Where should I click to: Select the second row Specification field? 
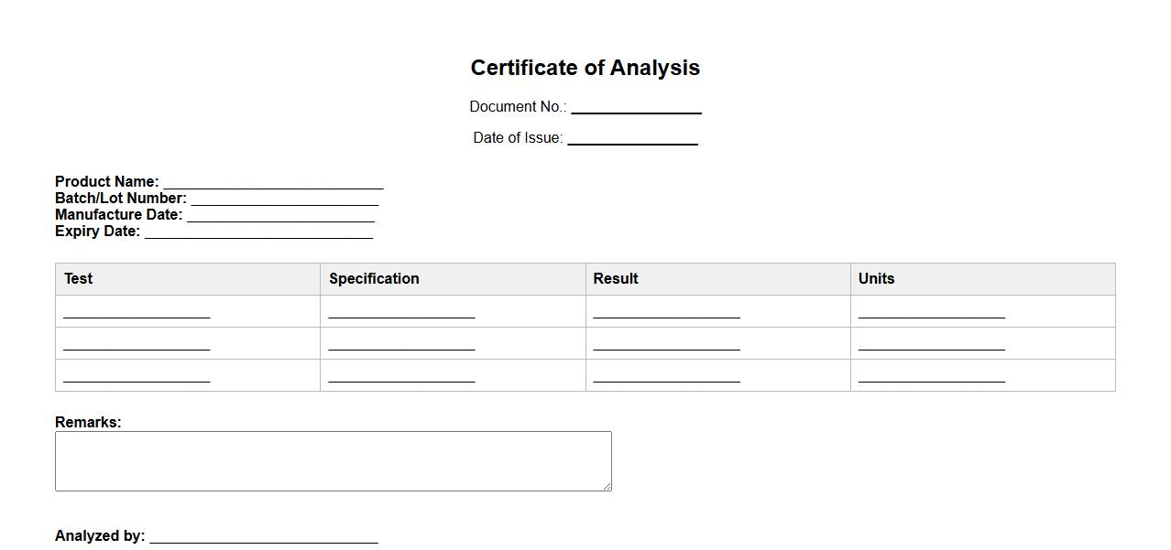pos(401,343)
